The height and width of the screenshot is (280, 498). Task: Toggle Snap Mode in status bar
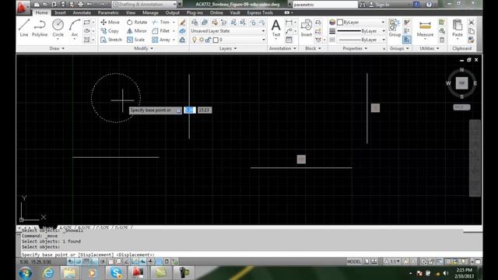pyautogui.click(x=78, y=262)
